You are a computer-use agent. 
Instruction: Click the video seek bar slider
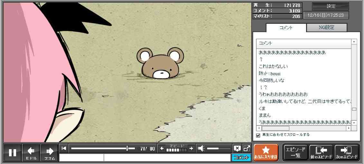click(x=127, y=148)
